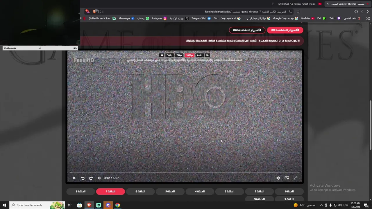Enable picture-in-picture mode in the player
Image resolution: width=372 pixels, height=209 pixels.
point(287,178)
